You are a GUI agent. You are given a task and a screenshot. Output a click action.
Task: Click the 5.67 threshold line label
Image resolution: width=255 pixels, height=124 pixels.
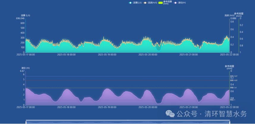(234, 76)
